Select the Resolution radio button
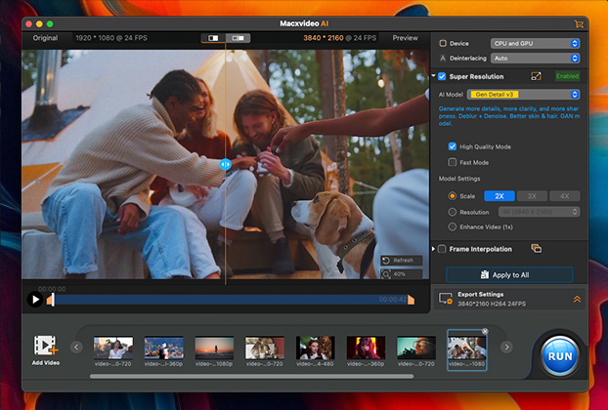The width and height of the screenshot is (608, 410). pos(453,212)
